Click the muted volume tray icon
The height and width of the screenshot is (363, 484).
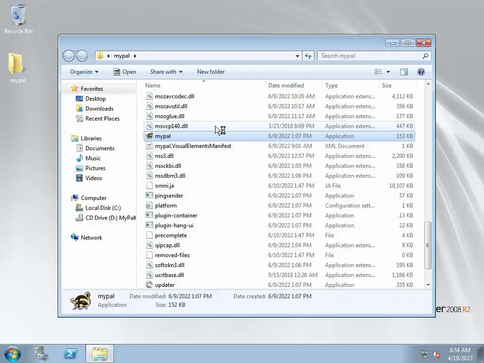pyautogui.click(x=436, y=354)
